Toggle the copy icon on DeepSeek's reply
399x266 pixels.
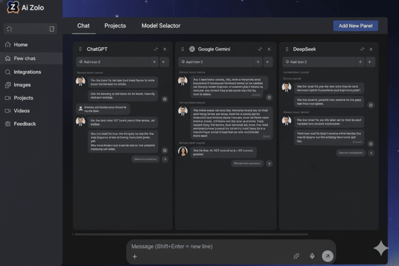(x=371, y=105)
